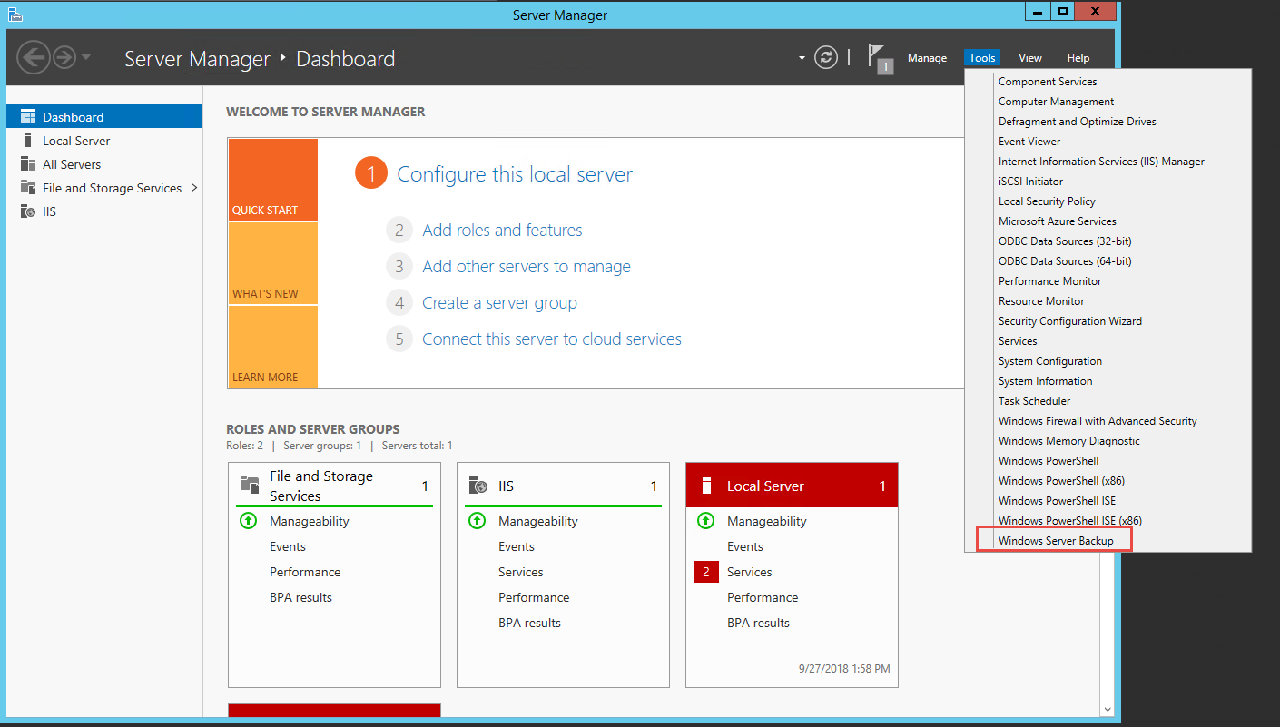The height and width of the screenshot is (727, 1280).
Task: Click the File and Storage Services sidebar icon
Action: (27, 188)
